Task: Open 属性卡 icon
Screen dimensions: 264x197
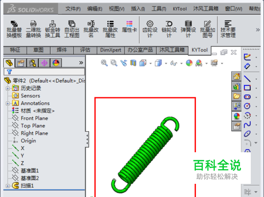Action: click(129, 27)
